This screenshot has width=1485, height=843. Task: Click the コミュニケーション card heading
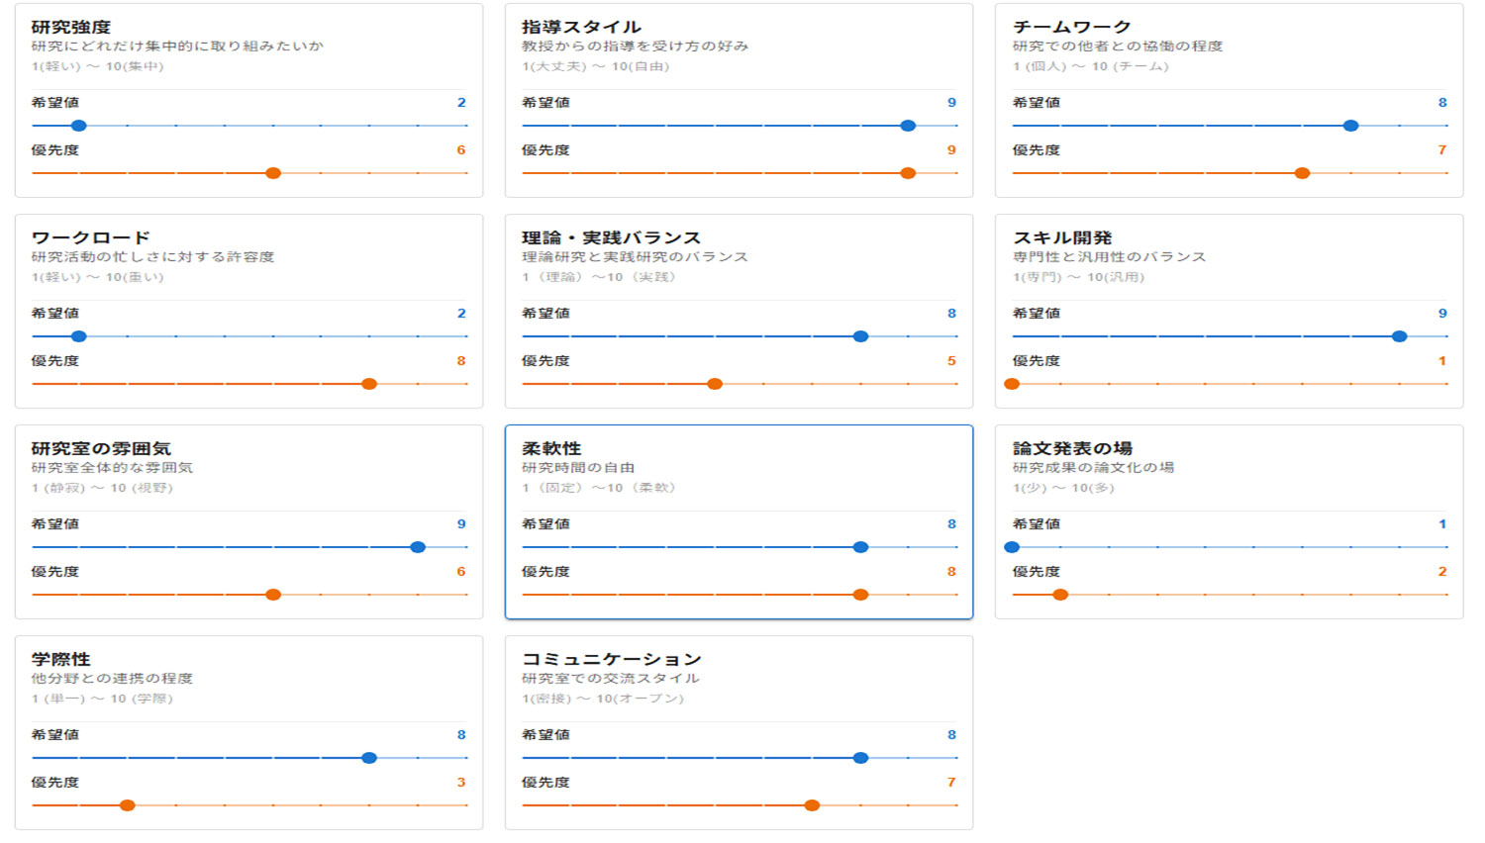(x=611, y=660)
